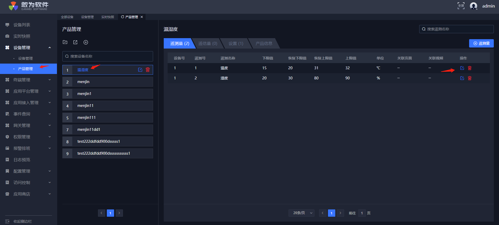Click the Ganwei Software logo
The image size is (499, 225).
[28, 6]
